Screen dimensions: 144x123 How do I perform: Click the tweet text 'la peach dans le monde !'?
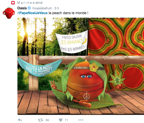(68, 13)
